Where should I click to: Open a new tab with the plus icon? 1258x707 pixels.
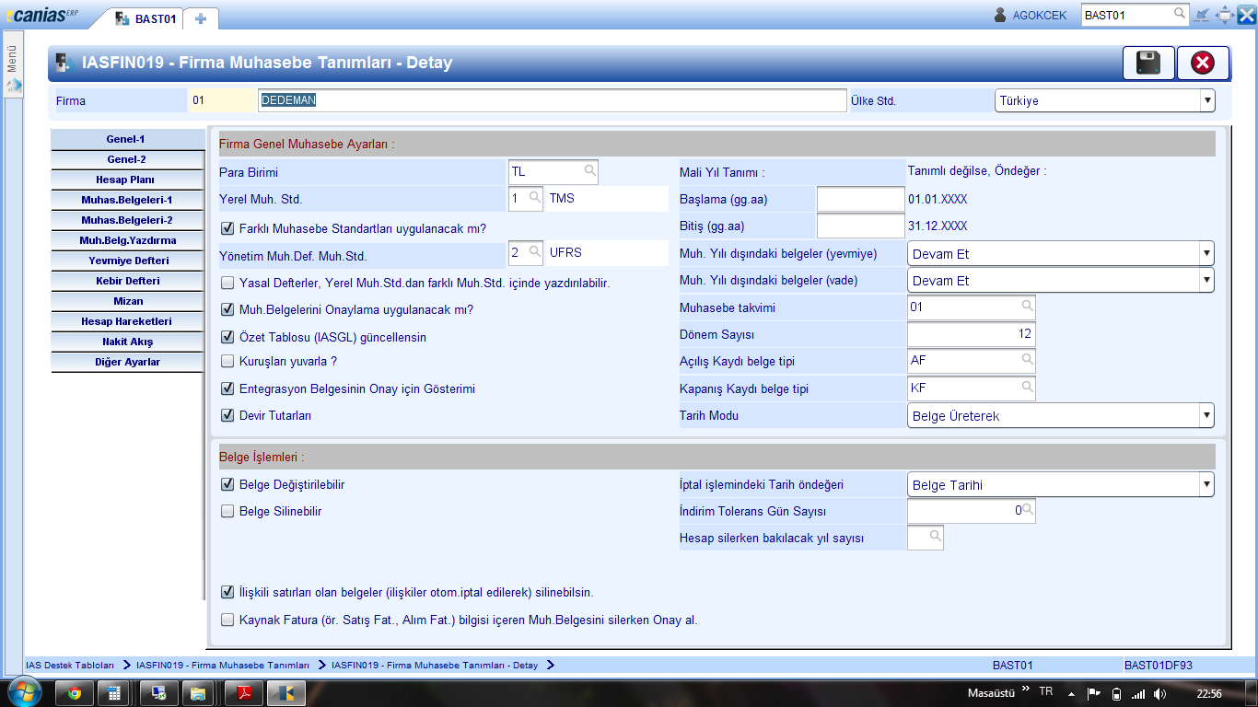coord(201,18)
